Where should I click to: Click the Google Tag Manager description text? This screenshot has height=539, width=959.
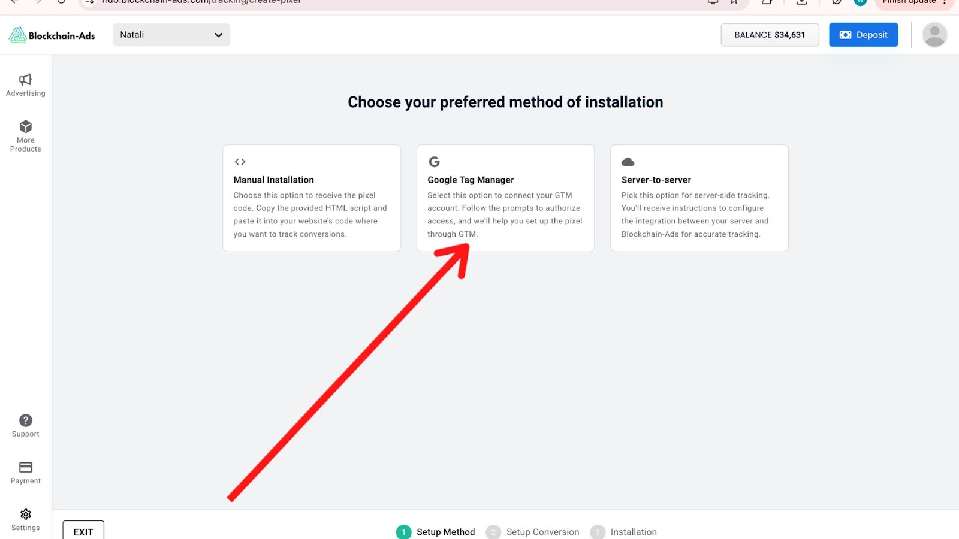[x=505, y=214]
